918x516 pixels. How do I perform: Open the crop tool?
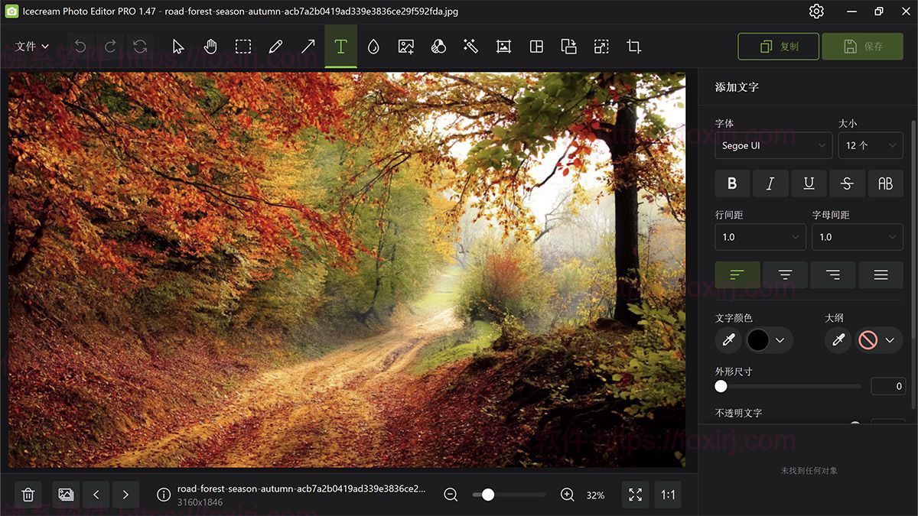click(x=633, y=47)
